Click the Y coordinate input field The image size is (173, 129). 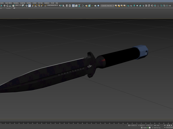point(142,125)
